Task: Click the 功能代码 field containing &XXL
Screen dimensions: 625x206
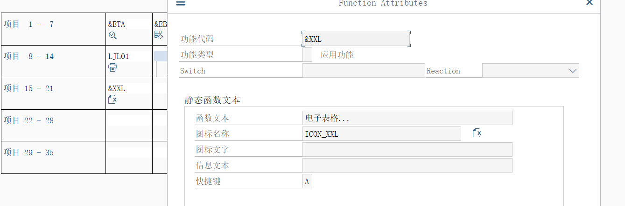Action: tap(356, 39)
